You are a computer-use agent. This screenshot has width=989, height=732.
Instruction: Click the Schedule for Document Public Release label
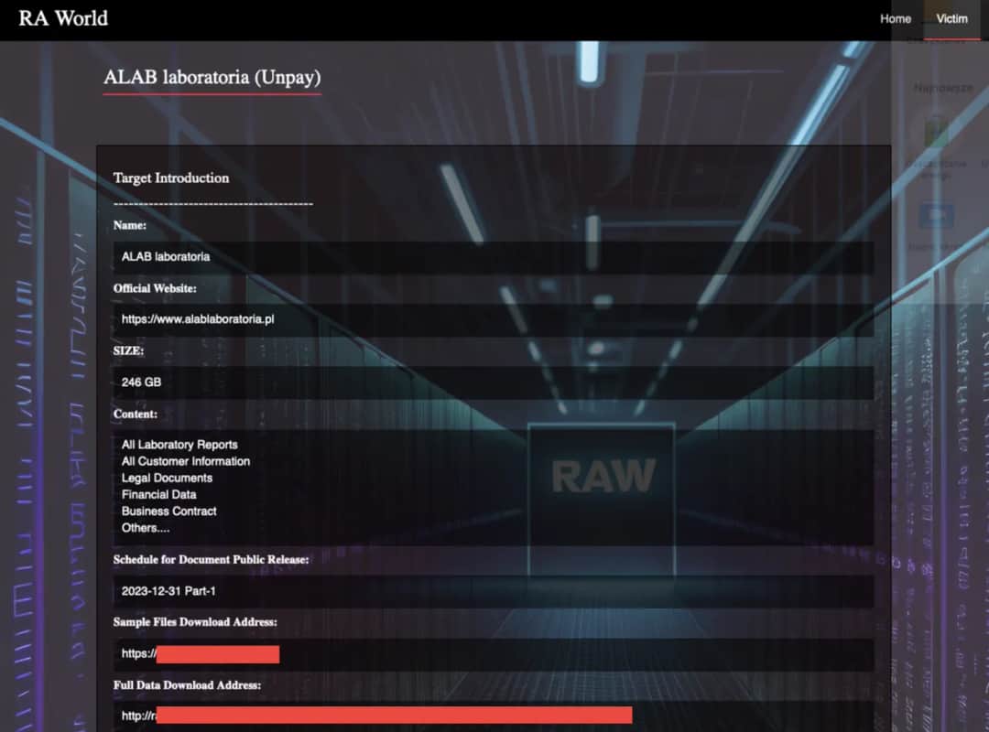tap(211, 559)
